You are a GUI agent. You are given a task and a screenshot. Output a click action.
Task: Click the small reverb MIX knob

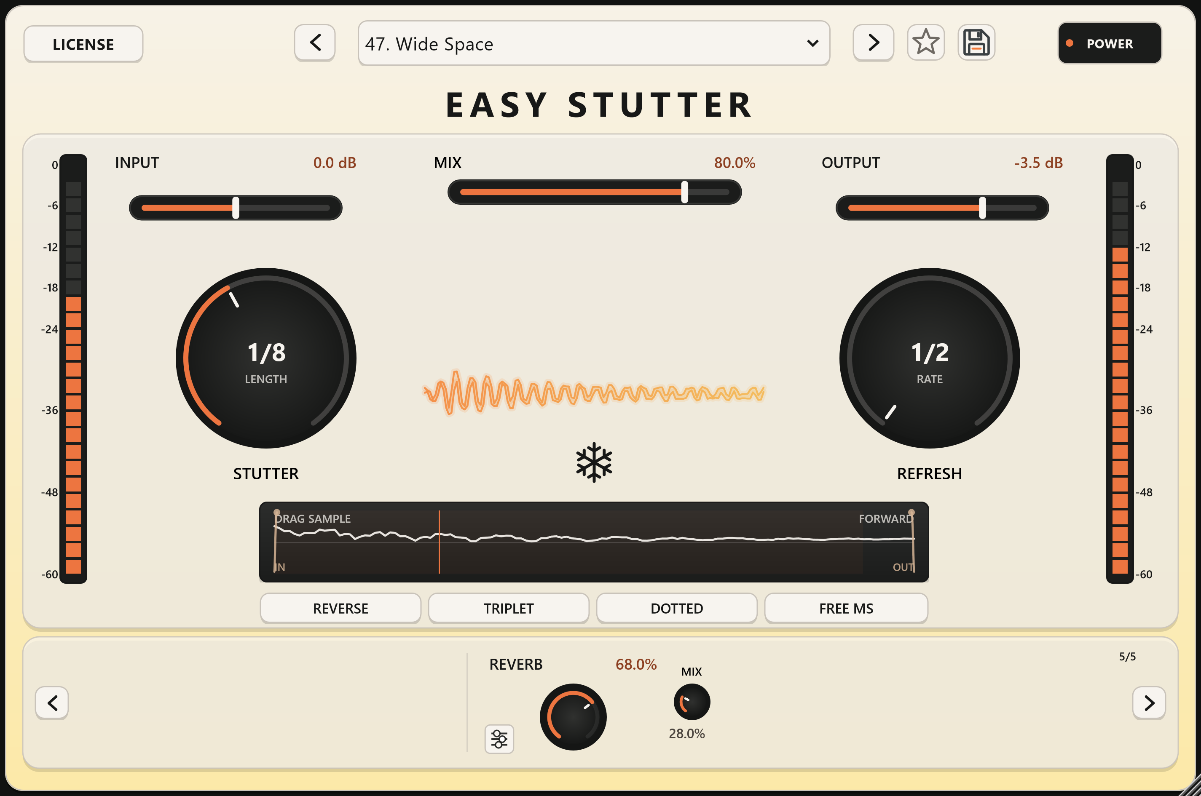pos(692,702)
